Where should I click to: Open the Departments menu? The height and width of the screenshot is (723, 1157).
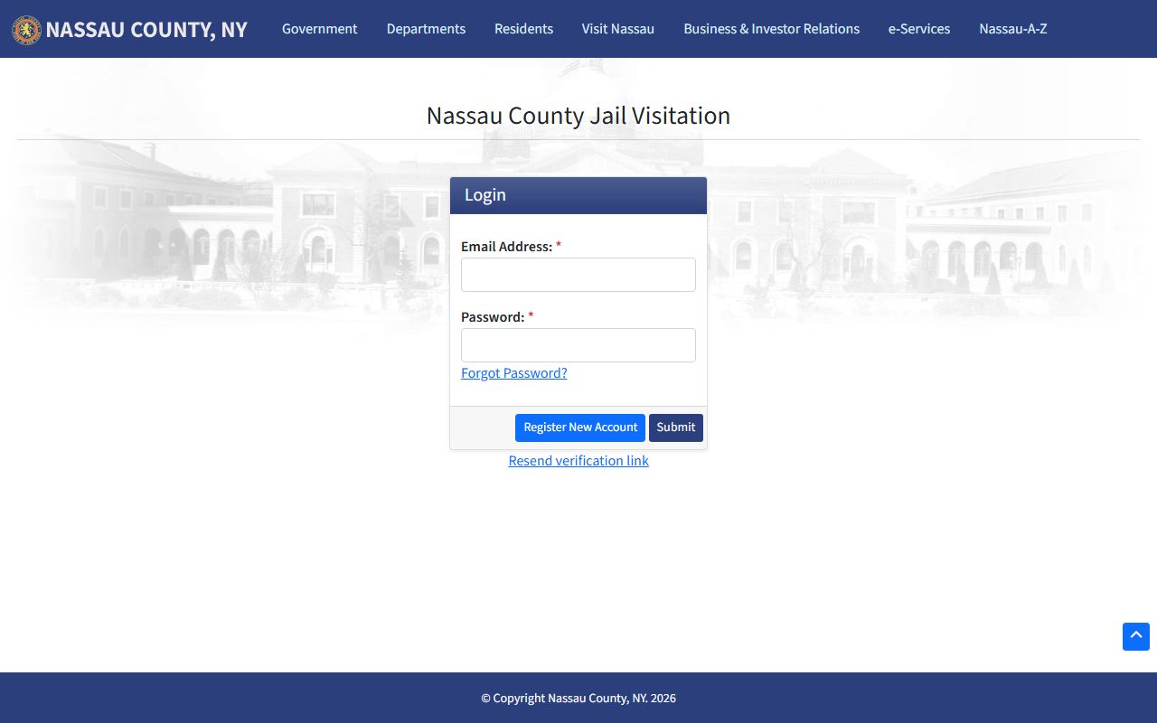pos(426,29)
